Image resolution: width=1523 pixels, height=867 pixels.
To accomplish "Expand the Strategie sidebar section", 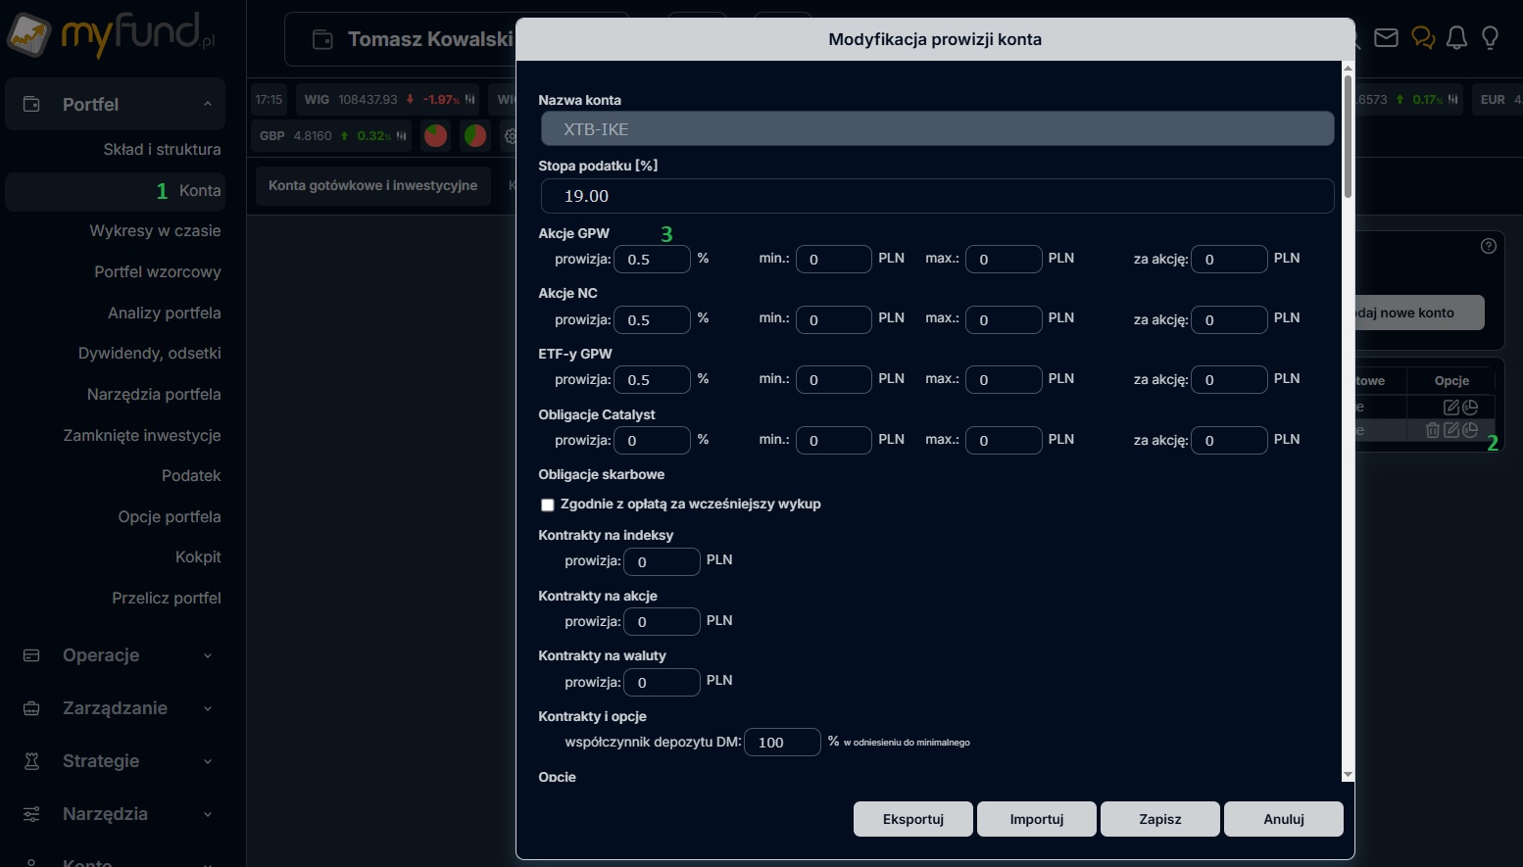I will (x=207, y=761).
